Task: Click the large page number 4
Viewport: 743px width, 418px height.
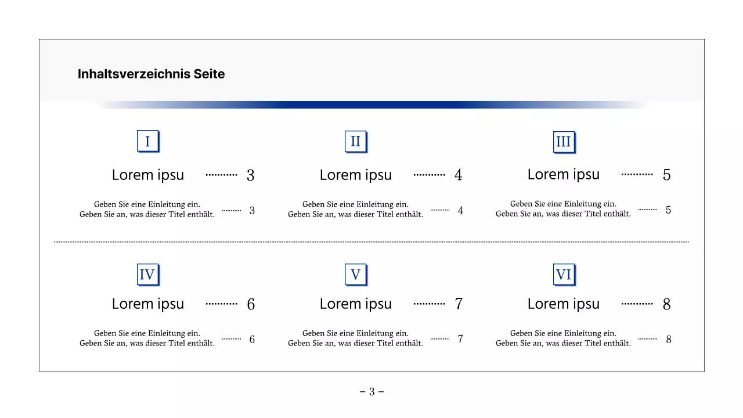Action: 459,175
